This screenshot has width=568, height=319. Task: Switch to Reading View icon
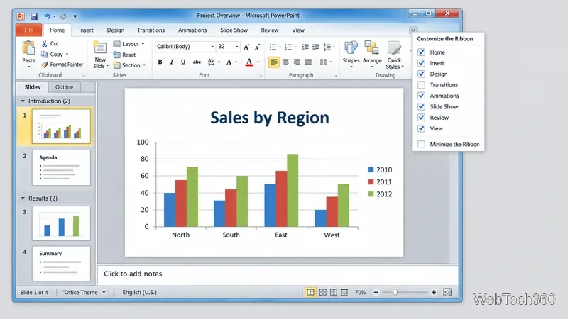coord(334,292)
